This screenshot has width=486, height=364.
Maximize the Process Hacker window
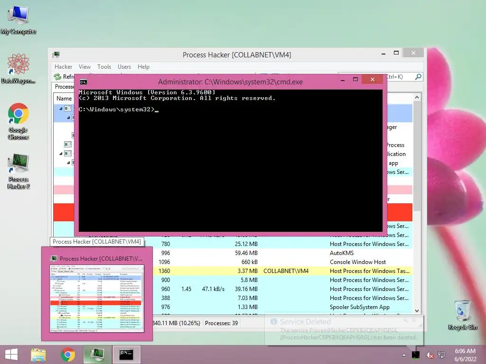[x=396, y=53]
